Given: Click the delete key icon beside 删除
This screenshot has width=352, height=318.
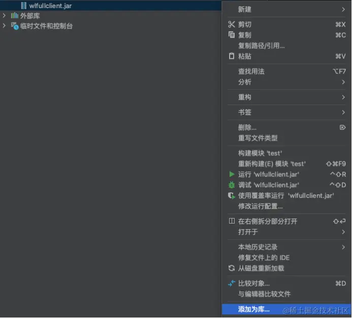Looking at the screenshot, I should [x=342, y=127].
